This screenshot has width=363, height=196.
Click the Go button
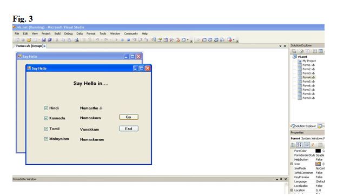pyautogui.click(x=129, y=117)
